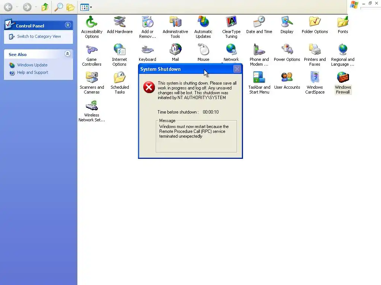
Task: Open Windows Firewall icon
Action: click(x=343, y=83)
